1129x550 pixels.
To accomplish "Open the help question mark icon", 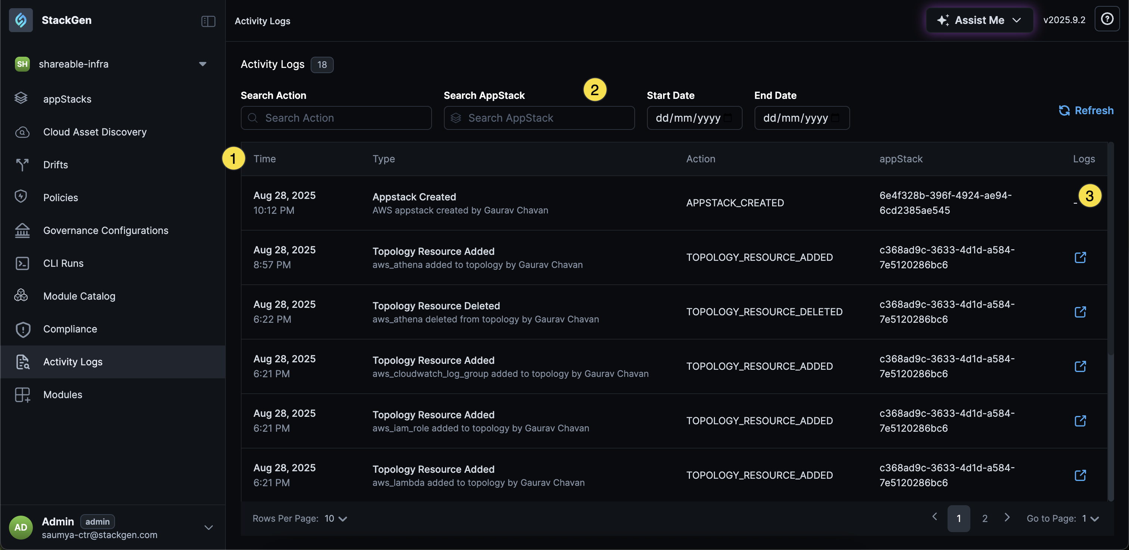I will [x=1107, y=19].
